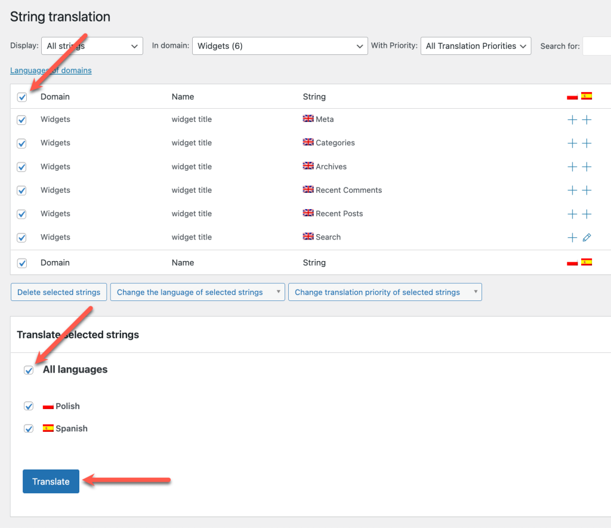Click Polish plus icon for Search row

pyautogui.click(x=572, y=238)
